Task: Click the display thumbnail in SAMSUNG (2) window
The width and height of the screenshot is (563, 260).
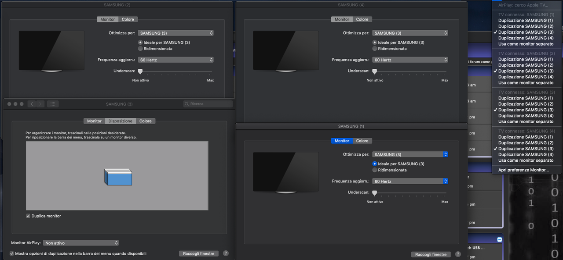Action: point(51,51)
